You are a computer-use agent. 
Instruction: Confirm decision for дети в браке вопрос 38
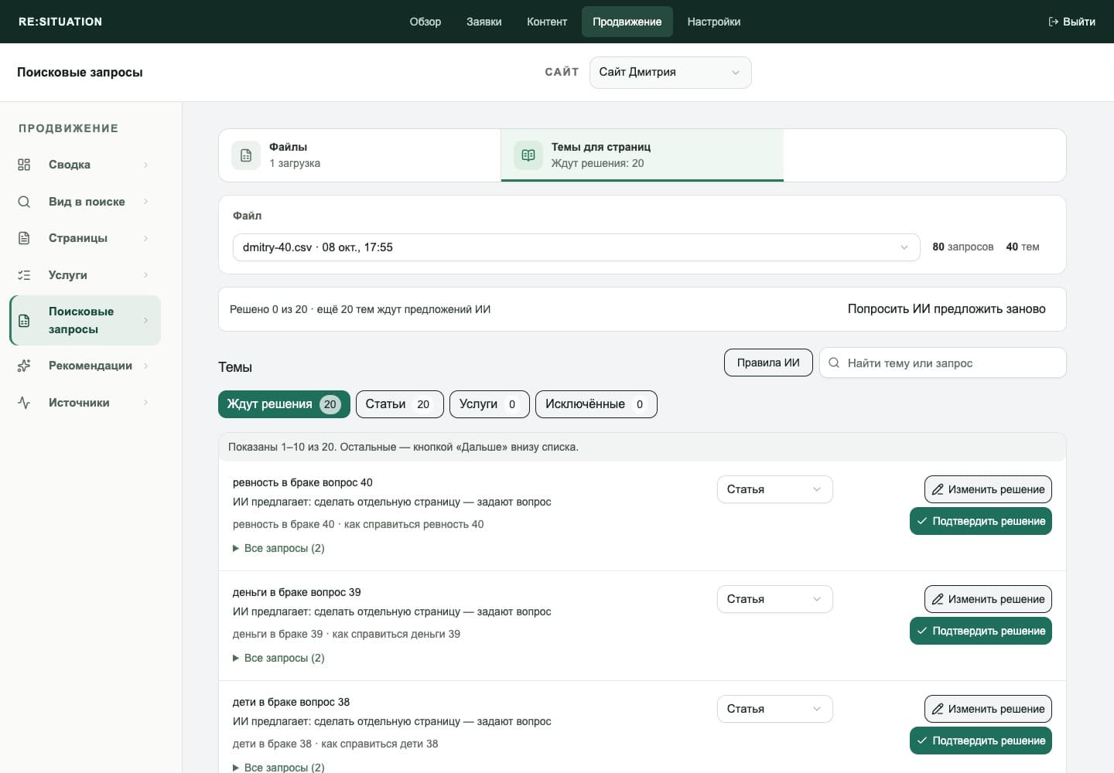tap(981, 741)
